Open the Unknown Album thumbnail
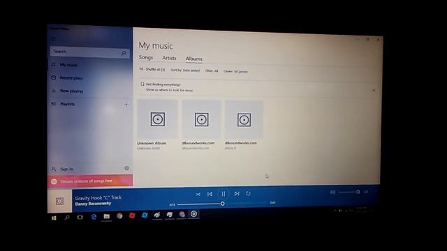Image resolution: width=447 pixels, height=251 pixels. [157, 119]
